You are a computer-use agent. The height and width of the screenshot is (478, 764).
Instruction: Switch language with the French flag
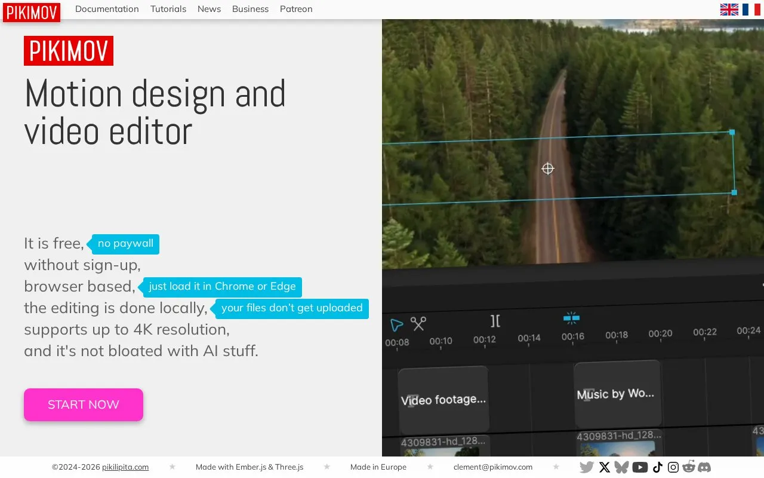tap(751, 9)
